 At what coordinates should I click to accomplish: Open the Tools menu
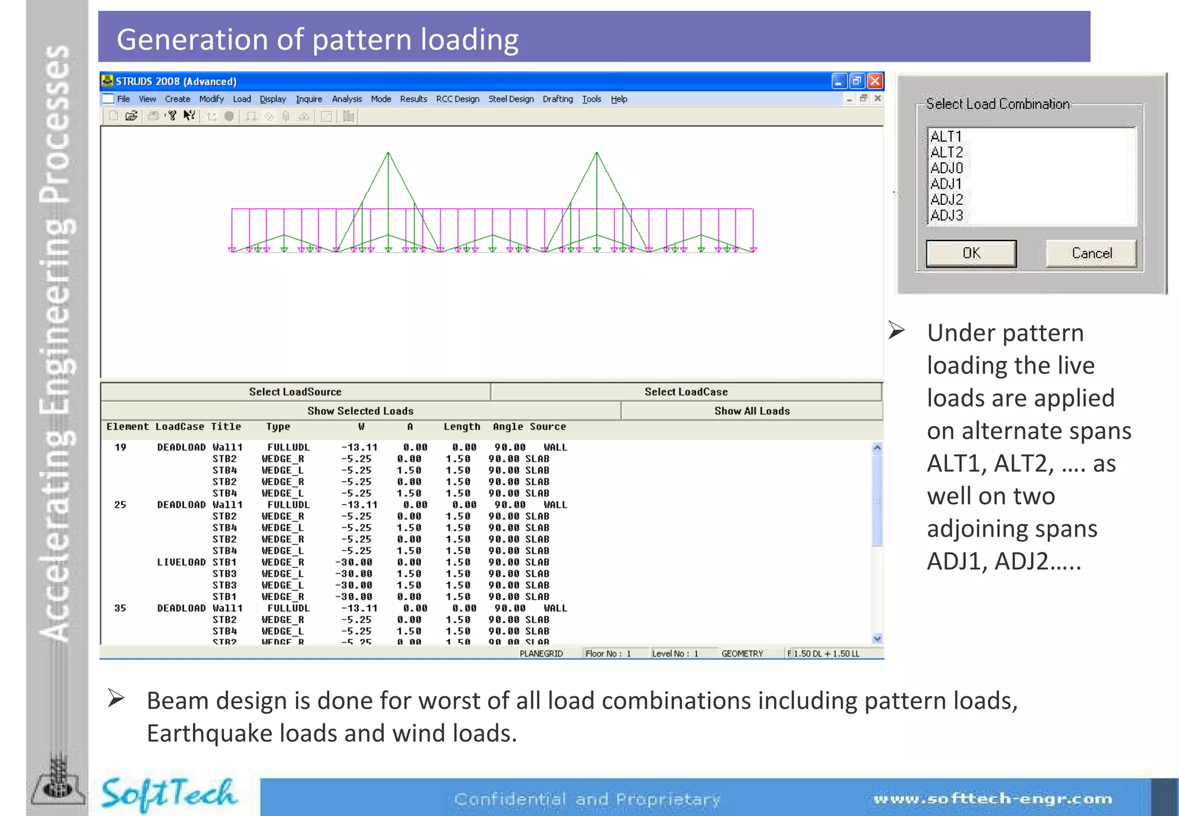[591, 99]
